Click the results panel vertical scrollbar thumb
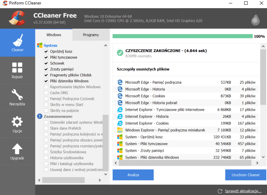The width and height of the screenshot is (267, 195). [x=263, y=77]
